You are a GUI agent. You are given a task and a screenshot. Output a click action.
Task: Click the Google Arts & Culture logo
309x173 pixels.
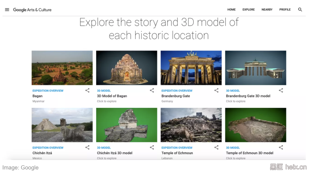32,10
